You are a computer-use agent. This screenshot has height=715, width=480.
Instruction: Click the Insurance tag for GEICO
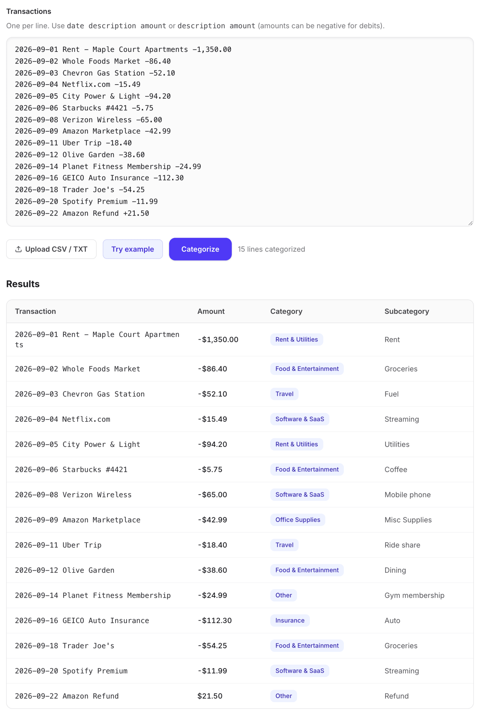tap(289, 621)
